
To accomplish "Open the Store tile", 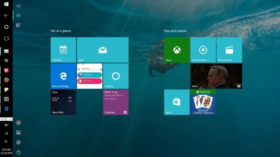I will point(177,102).
